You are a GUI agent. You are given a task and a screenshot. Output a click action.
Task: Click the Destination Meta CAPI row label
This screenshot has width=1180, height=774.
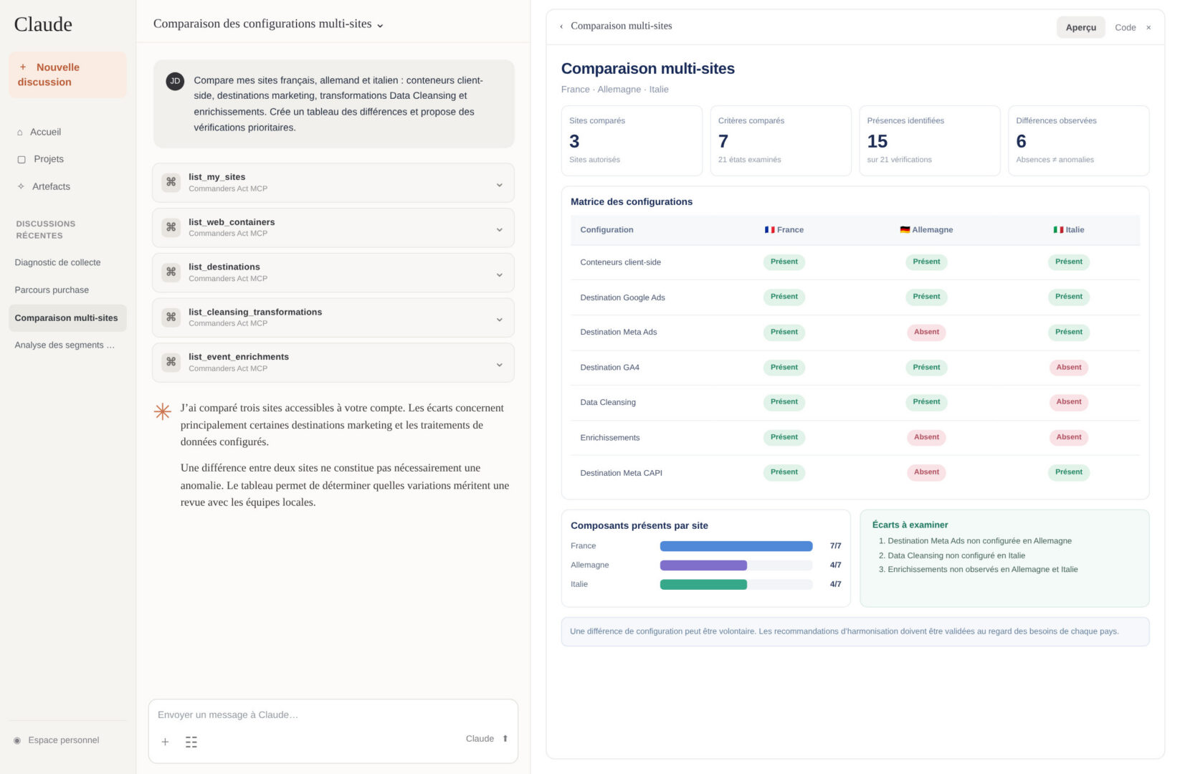621,473
